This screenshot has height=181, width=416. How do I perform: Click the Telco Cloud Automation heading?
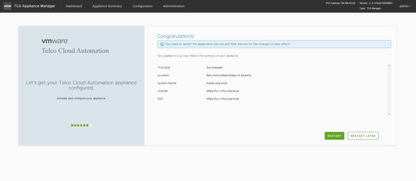[x=75, y=51]
